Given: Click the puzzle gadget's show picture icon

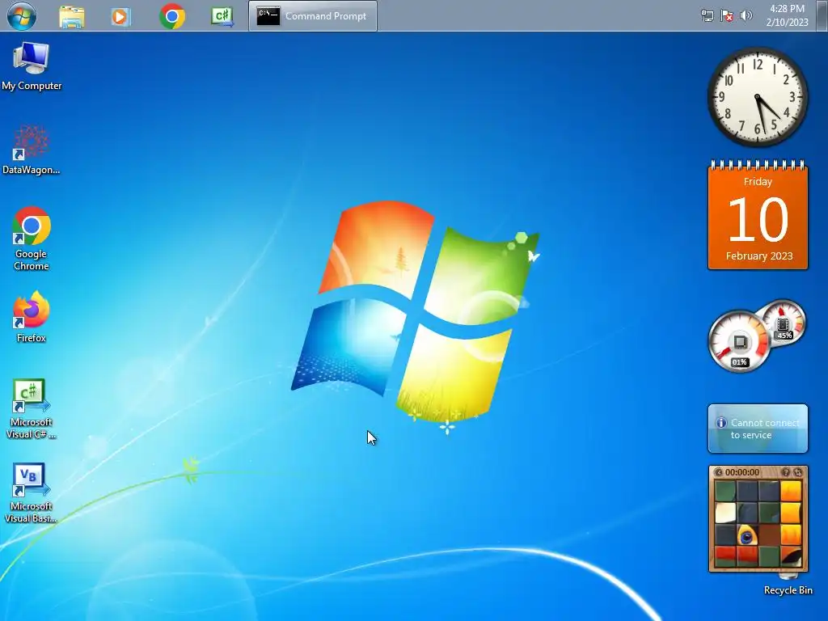Looking at the screenshot, I should point(786,472).
